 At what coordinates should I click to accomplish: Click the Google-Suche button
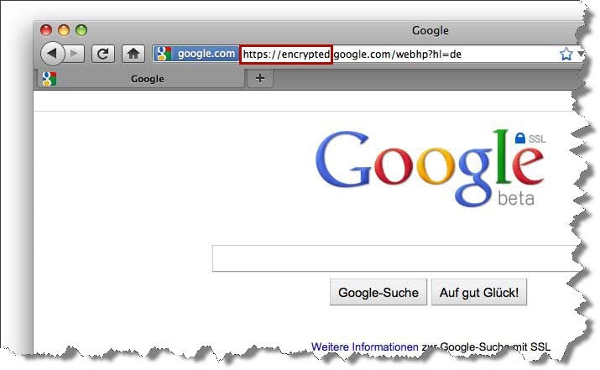tap(378, 292)
